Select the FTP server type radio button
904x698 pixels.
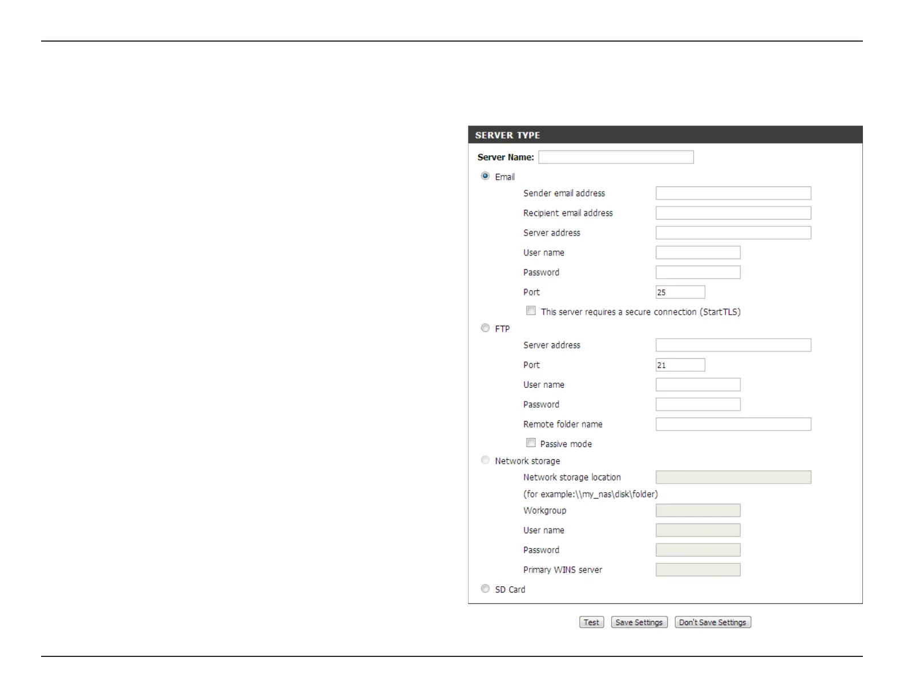(485, 328)
